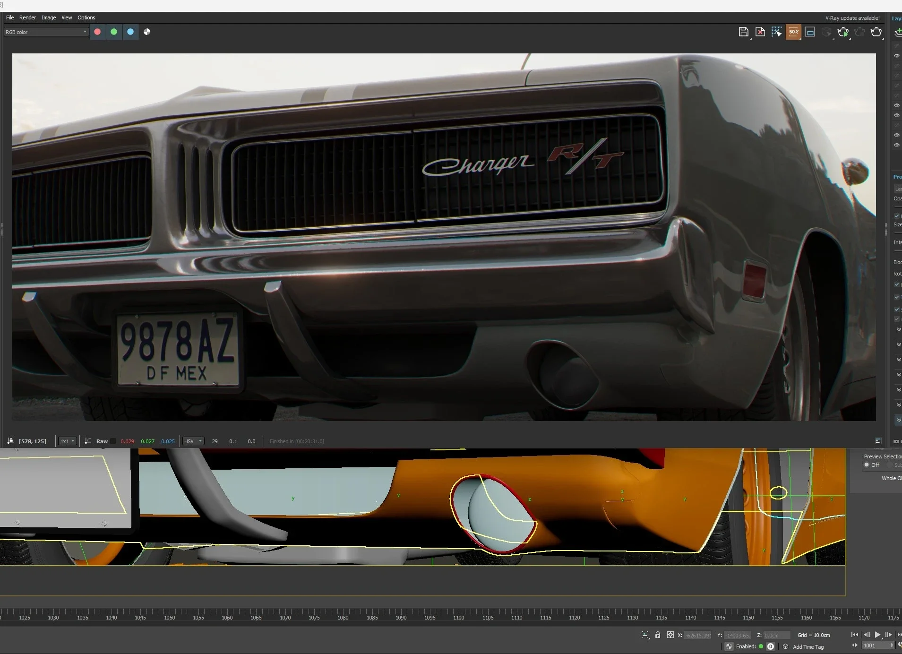The image size is (902, 654).
Task: Click Add Time Tag
Action: pyautogui.click(x=808, y=647)
